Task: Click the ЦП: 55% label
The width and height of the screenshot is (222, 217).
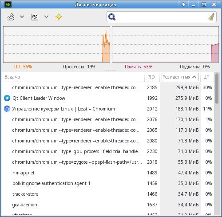Action: [23, 67]
